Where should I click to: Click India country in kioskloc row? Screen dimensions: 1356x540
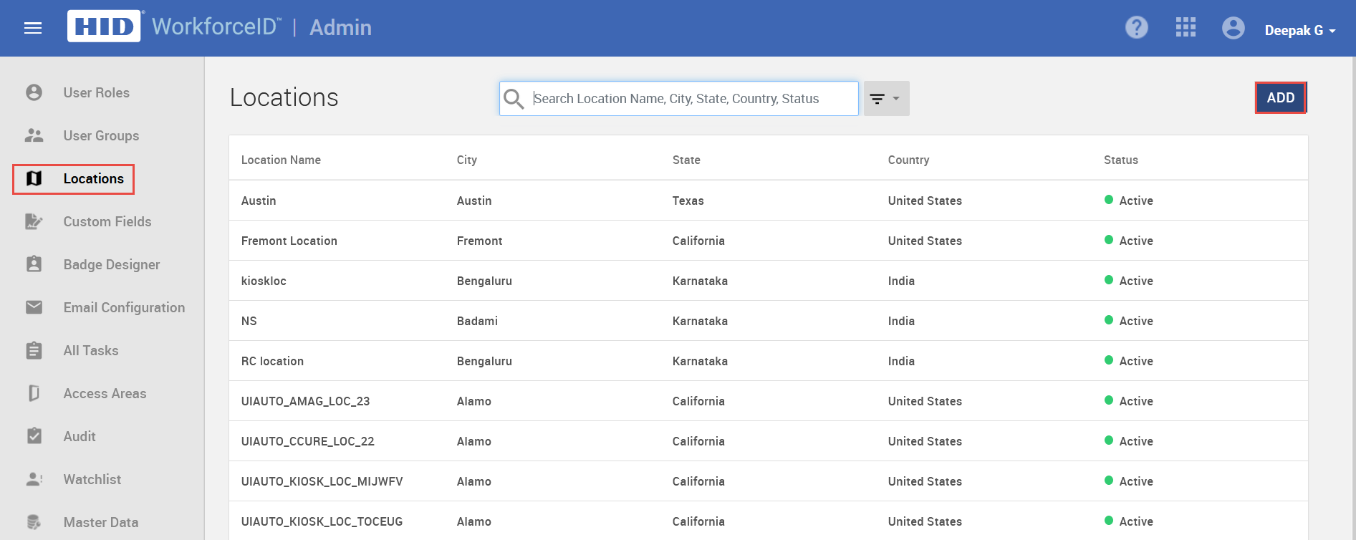901,281
